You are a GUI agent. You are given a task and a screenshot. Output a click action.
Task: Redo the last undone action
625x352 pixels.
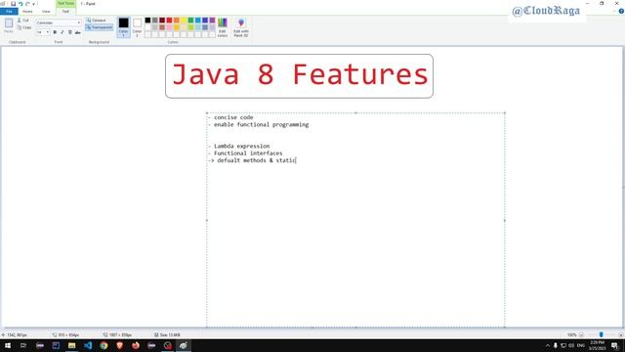pyautogui.click(x=27, y=4)
